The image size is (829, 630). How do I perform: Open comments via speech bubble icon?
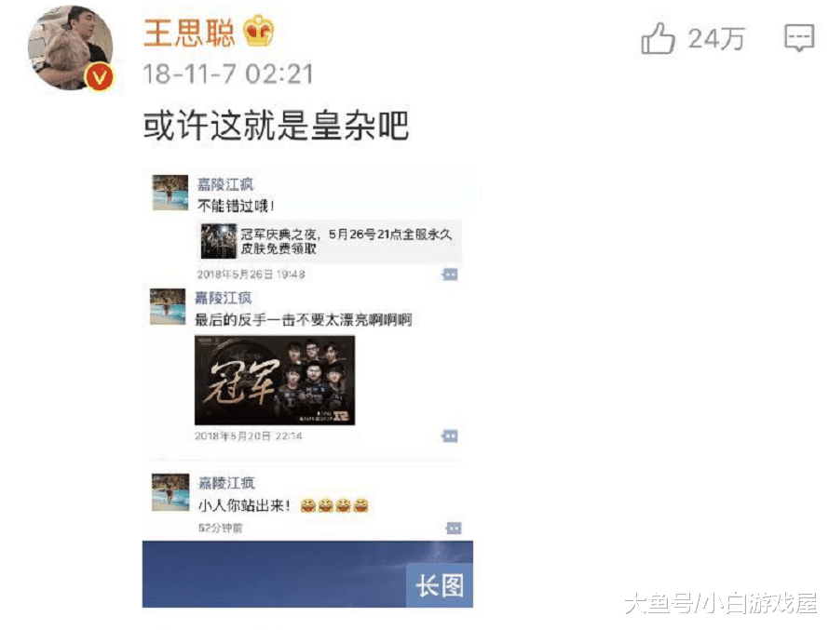(x=799, y=37)
